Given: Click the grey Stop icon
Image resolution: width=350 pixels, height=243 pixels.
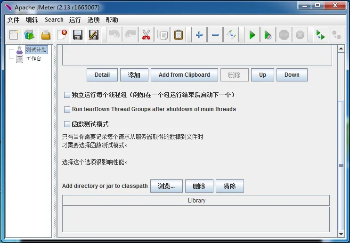Looking at the screenshot, I should click(x=284, y=35).
